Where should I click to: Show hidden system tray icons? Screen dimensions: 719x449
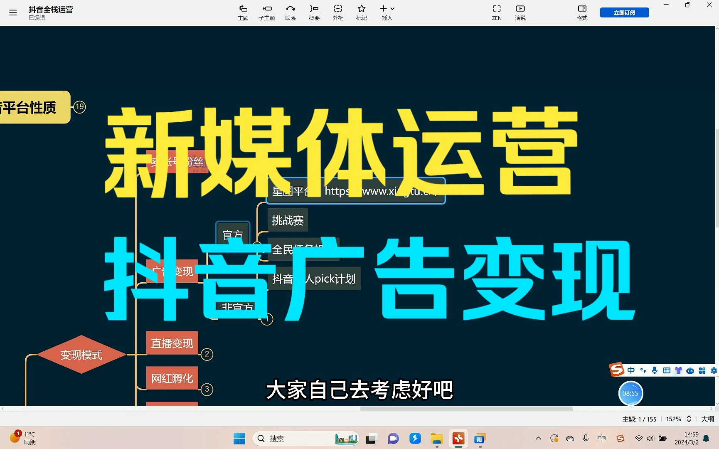(538, 438)
